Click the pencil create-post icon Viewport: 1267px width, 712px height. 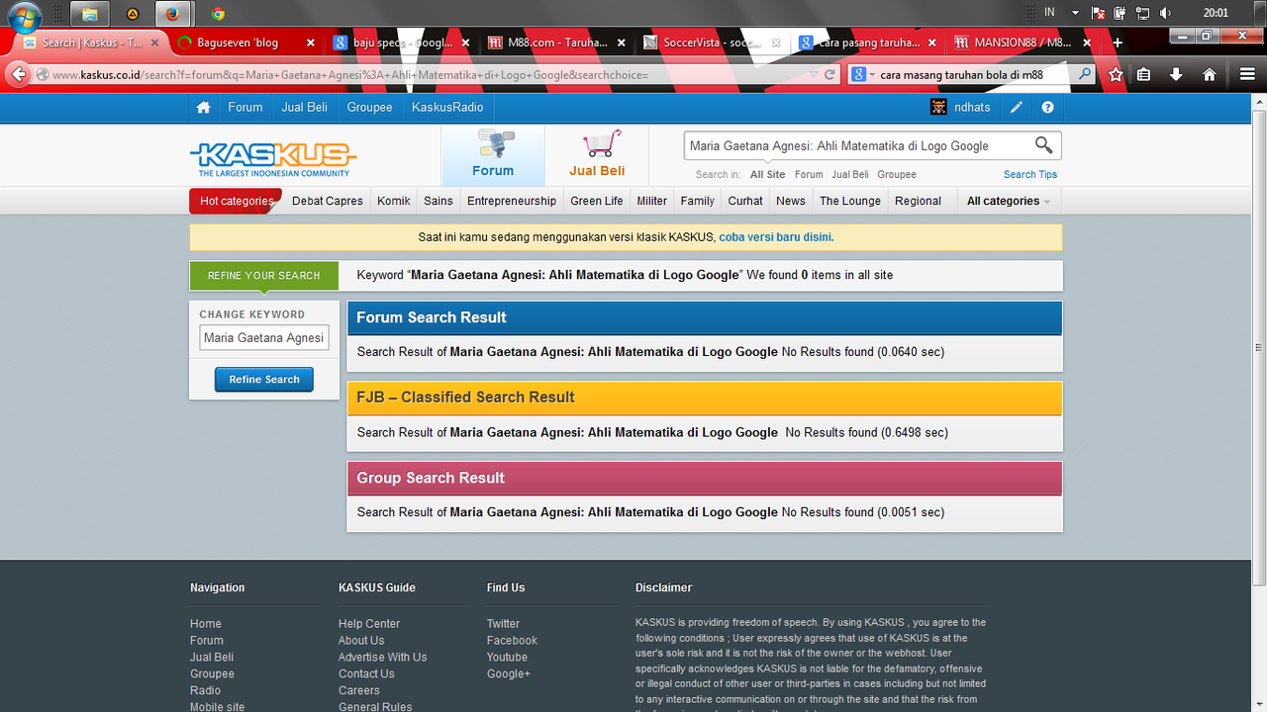(1017, 107)
